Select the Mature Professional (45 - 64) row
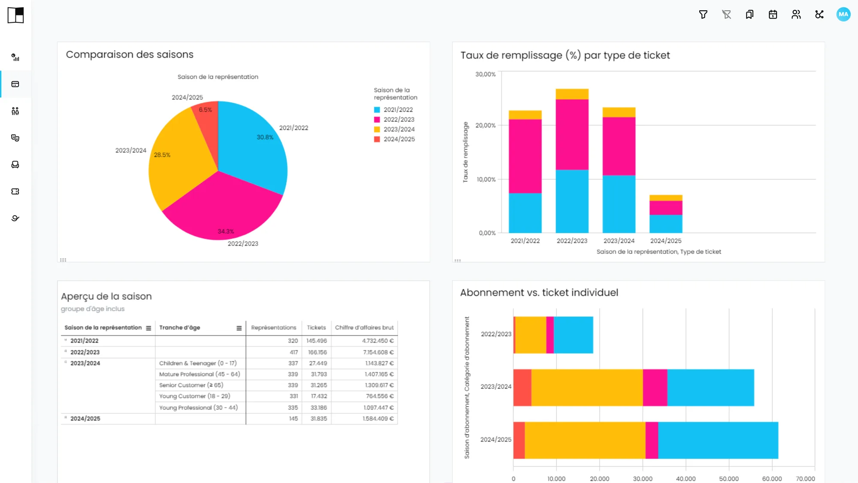Screen dimensions: 858x483 point(276,374)
